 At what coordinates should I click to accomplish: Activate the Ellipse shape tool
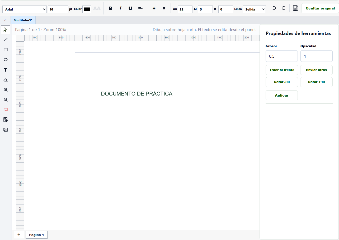pos(6,60)
